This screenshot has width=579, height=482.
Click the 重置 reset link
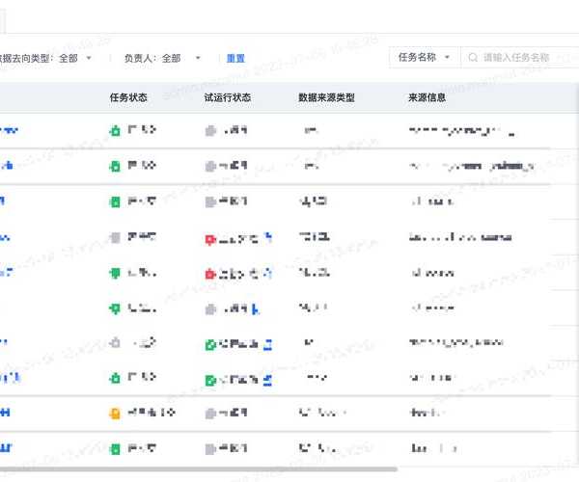235,58
